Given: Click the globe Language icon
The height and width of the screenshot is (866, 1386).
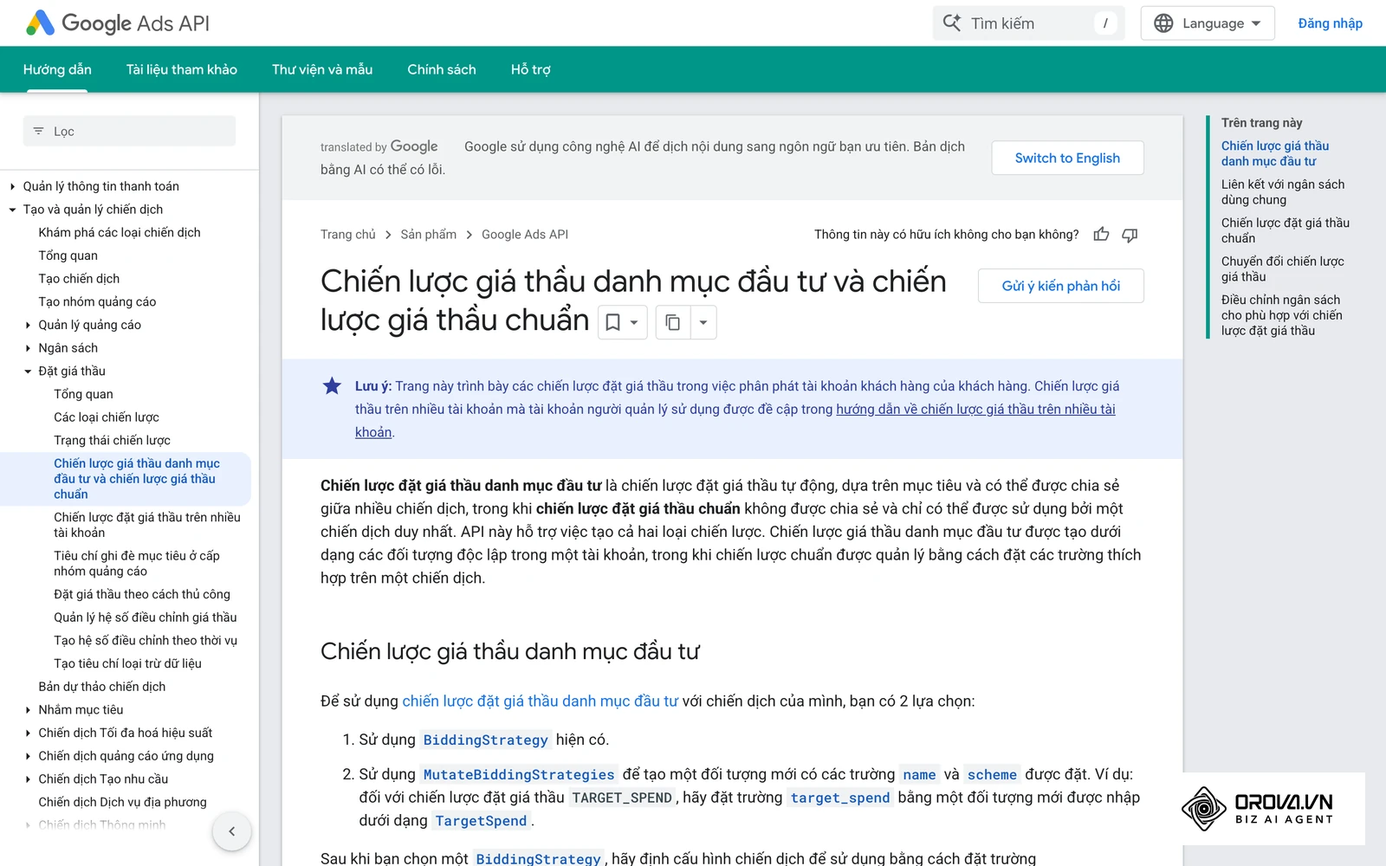Looking at the screenshot, I should pyautogui.click(x=1163, y=23).
